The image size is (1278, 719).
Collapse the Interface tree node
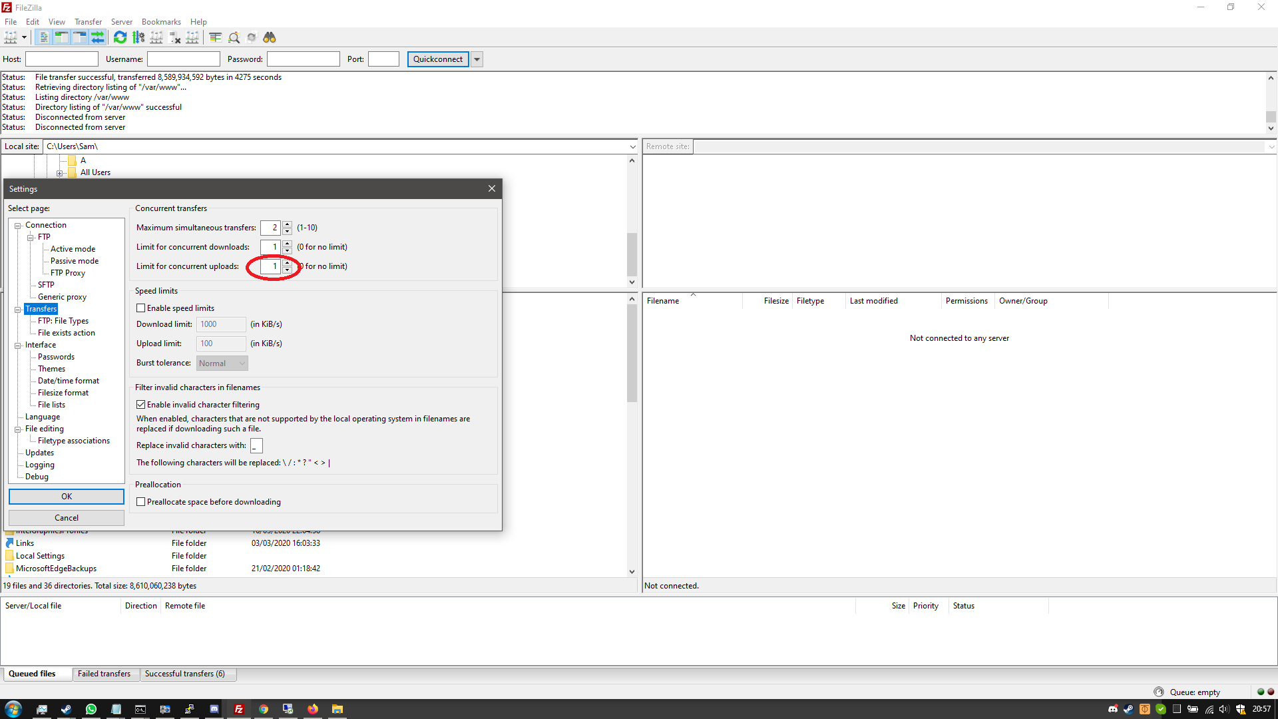[x=19, y=346]
